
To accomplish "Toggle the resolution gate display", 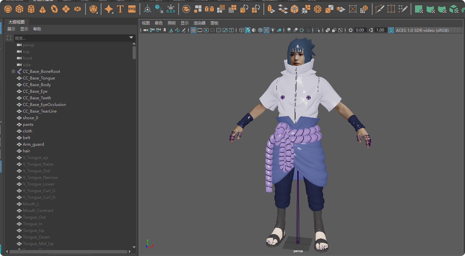I will [206, 30].
